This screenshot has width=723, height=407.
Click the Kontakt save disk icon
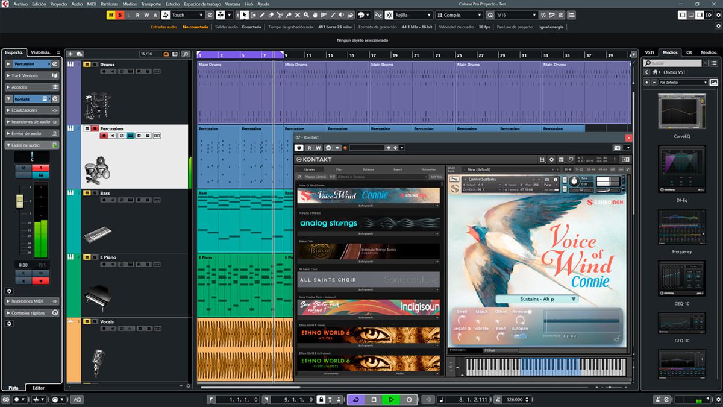point(542,159)
